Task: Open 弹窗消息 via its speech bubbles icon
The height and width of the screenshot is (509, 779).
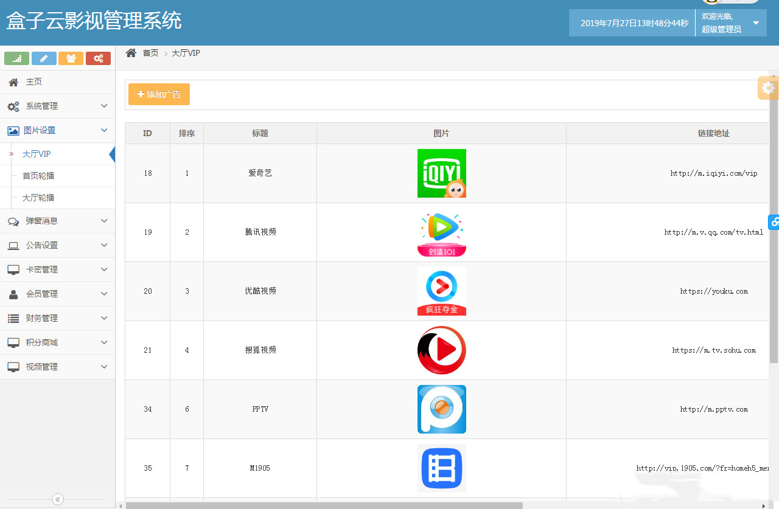Action: tap(13, 221)
